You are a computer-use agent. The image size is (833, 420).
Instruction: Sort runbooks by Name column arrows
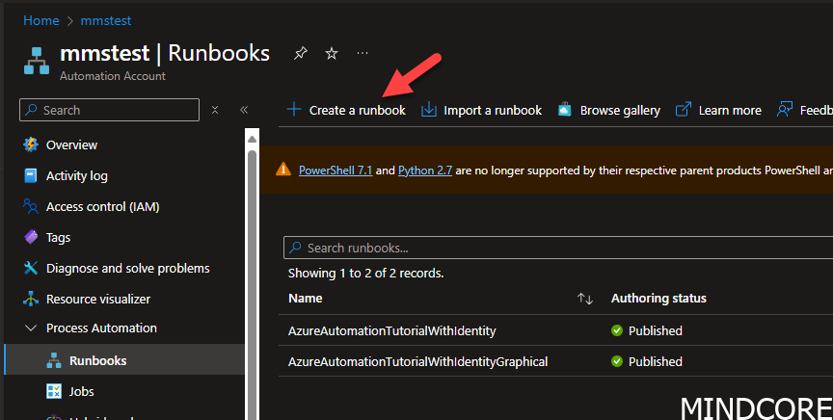(584, 299)
